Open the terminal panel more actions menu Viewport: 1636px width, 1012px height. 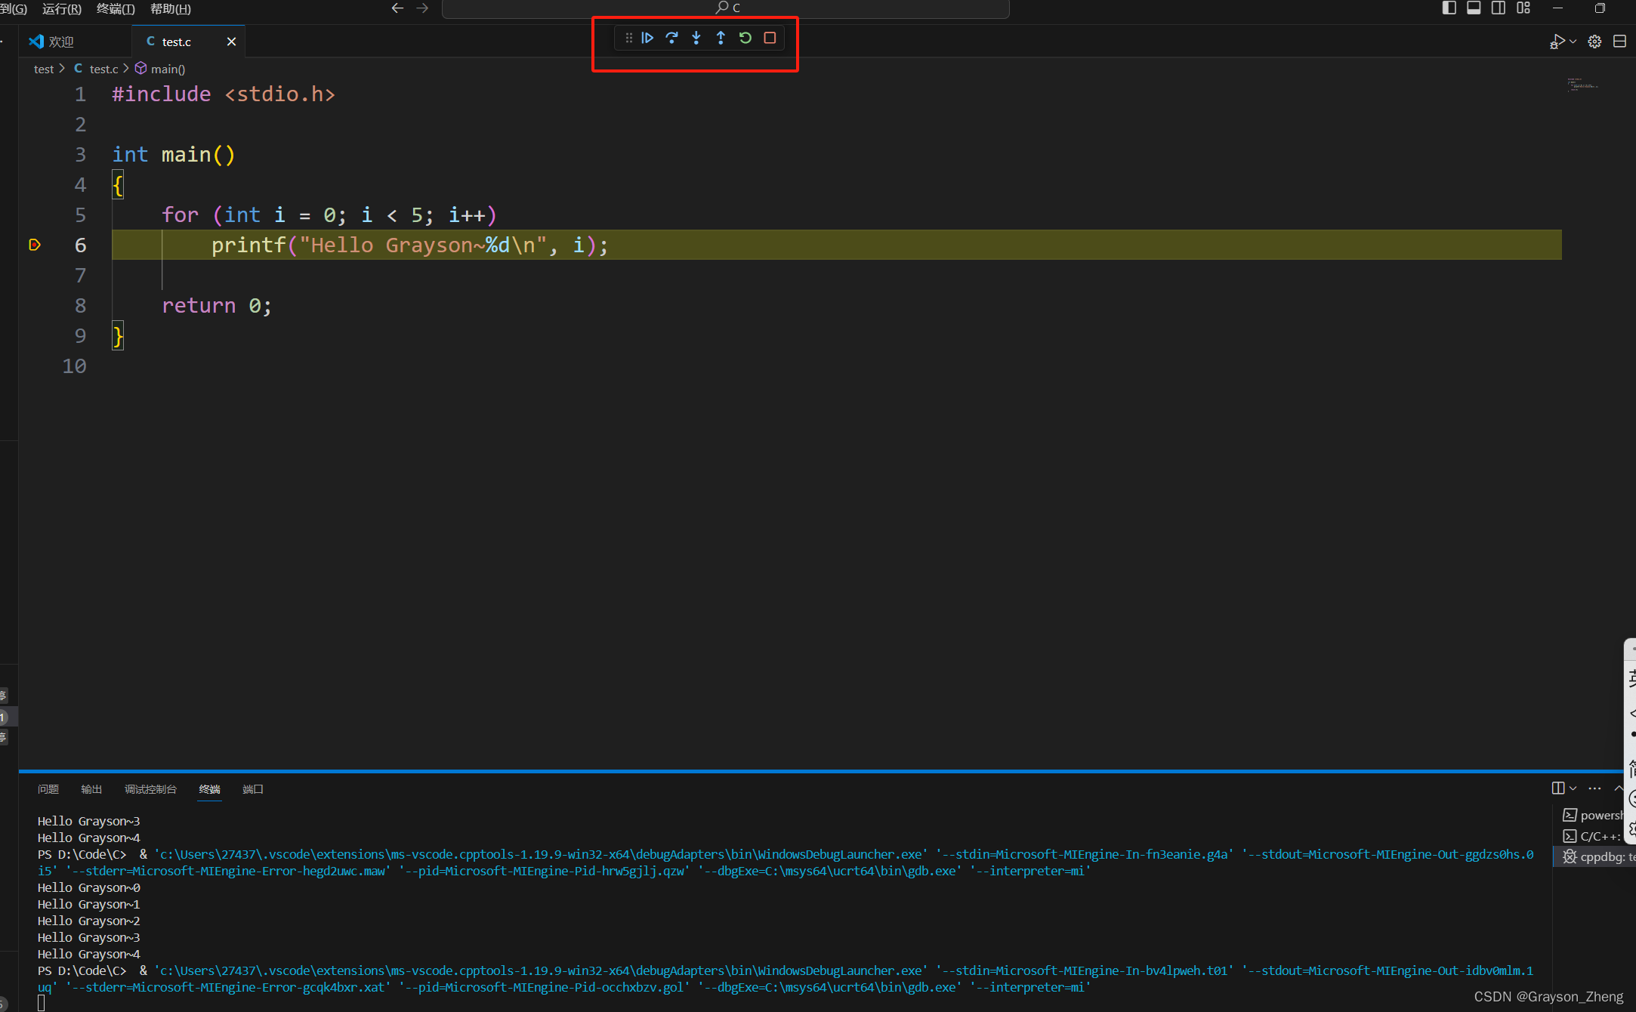1594,788
